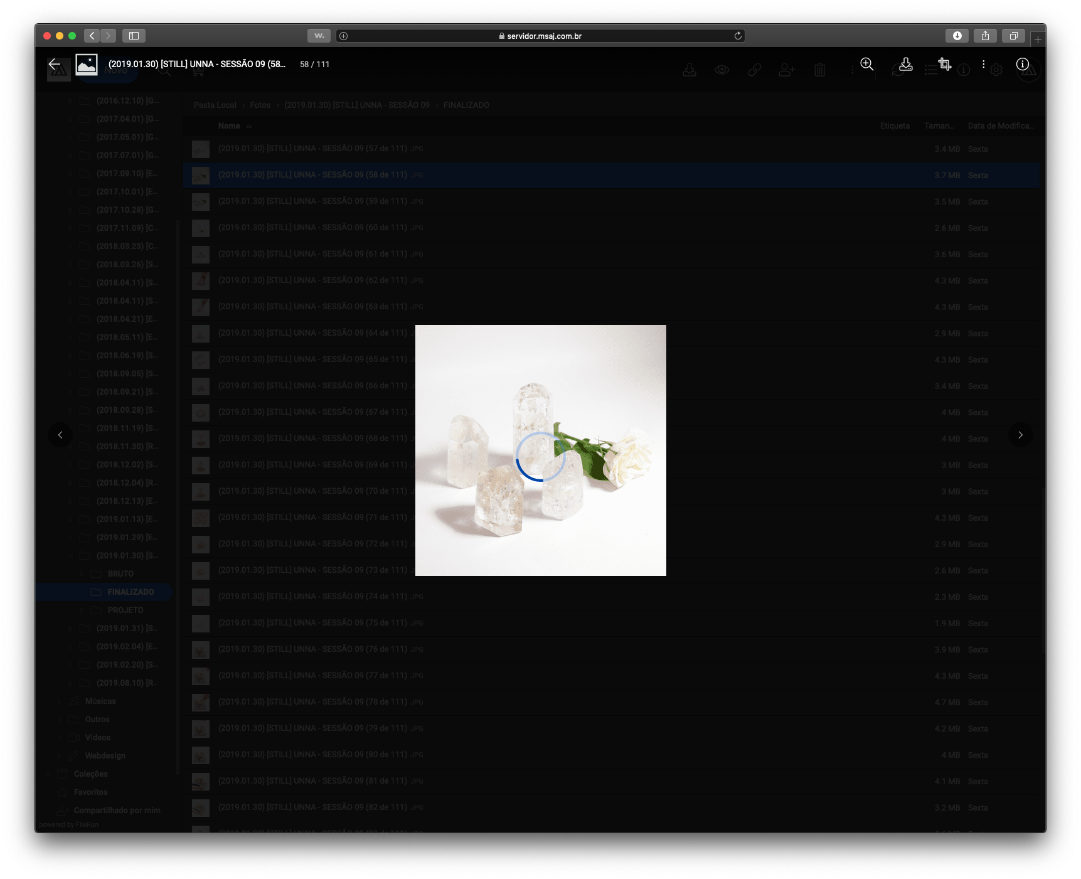
Task: Click the 'powered by FileRun' link
Action: pyautogui.click(x=69, y=825)
